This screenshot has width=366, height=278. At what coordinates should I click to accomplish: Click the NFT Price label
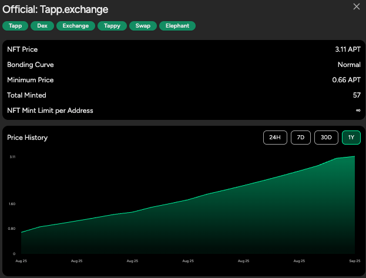click(x=22, y=49)
